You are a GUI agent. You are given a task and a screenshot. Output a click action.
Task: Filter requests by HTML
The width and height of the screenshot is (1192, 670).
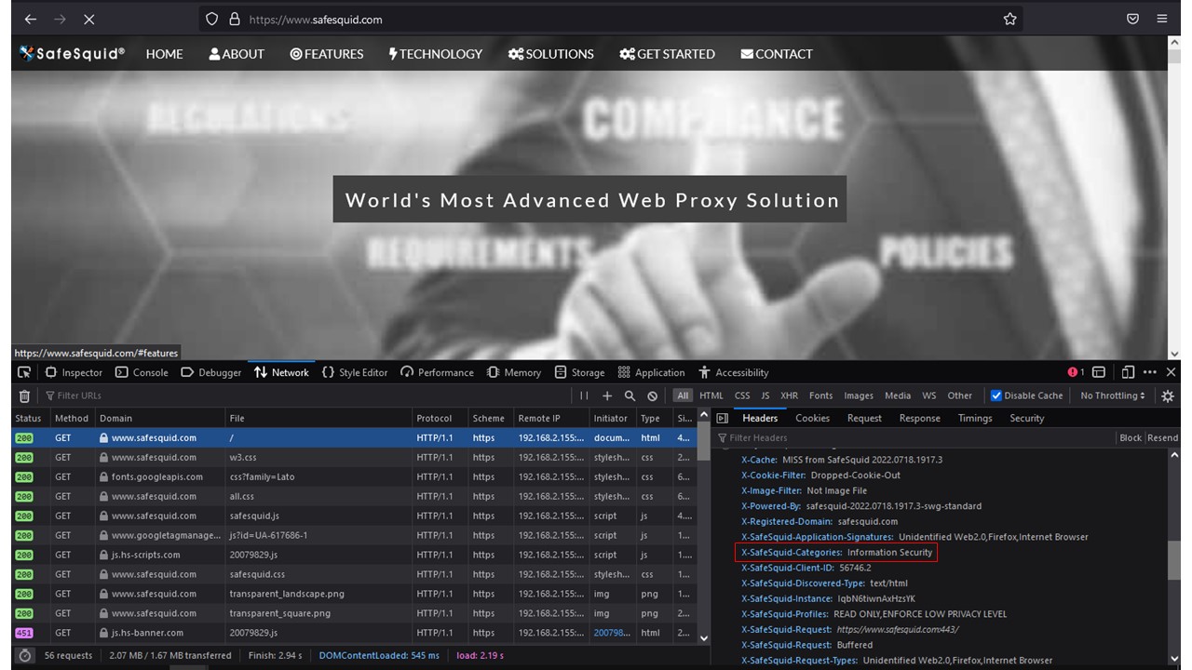coord(711,395)
